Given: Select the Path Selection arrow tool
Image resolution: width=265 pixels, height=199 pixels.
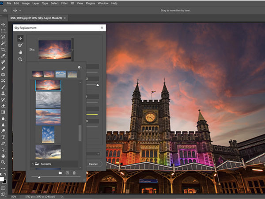Looking at the screenshot, I should [x=3, y=149].
